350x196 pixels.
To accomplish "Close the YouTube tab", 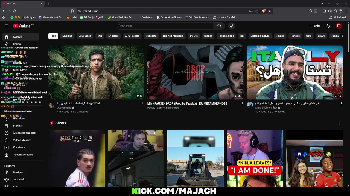I will 42,4.
